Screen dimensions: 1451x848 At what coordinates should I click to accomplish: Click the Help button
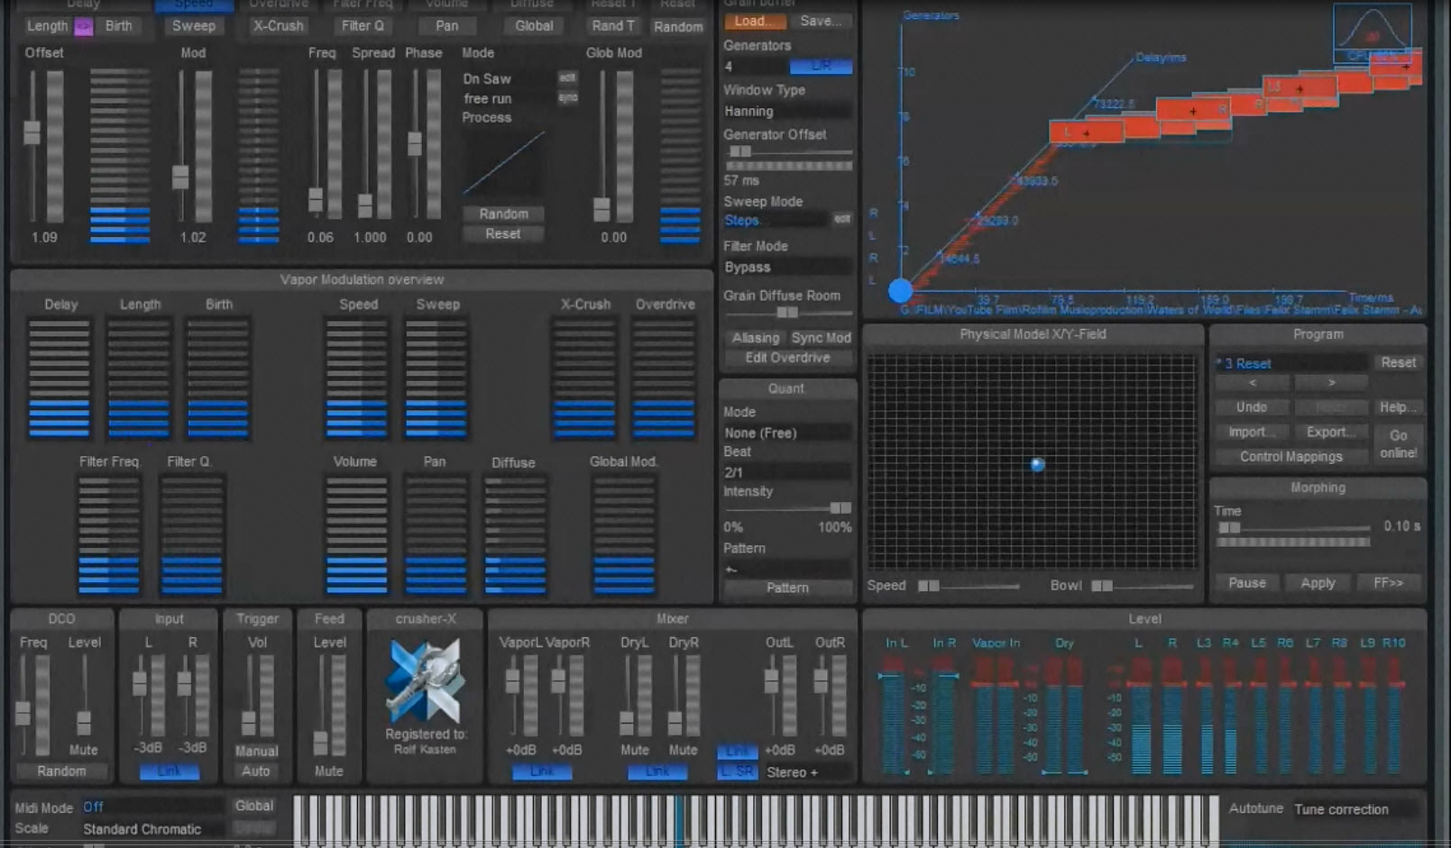click(1398, 407)
